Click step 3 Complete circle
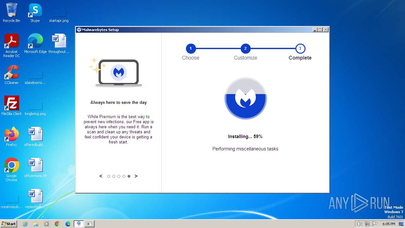 click(300, 48)
